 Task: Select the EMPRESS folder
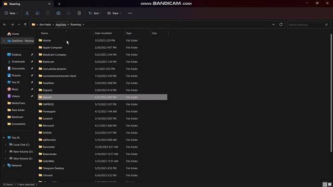103,104
